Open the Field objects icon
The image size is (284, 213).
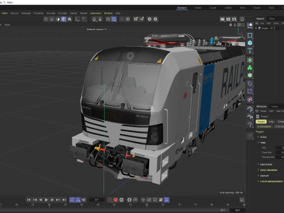point(250,91)
